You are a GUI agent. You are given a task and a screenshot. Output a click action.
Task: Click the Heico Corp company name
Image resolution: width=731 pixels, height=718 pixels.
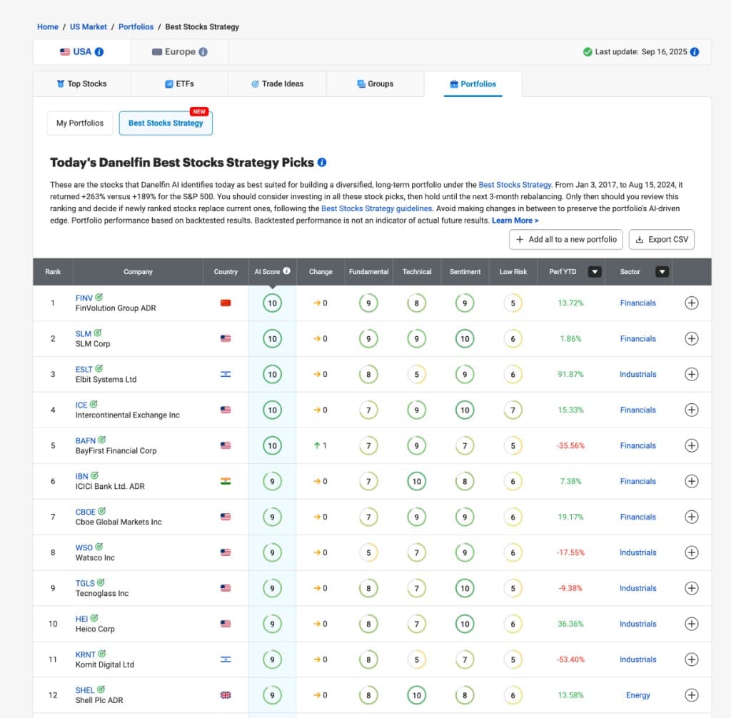(x=95, y=629)
